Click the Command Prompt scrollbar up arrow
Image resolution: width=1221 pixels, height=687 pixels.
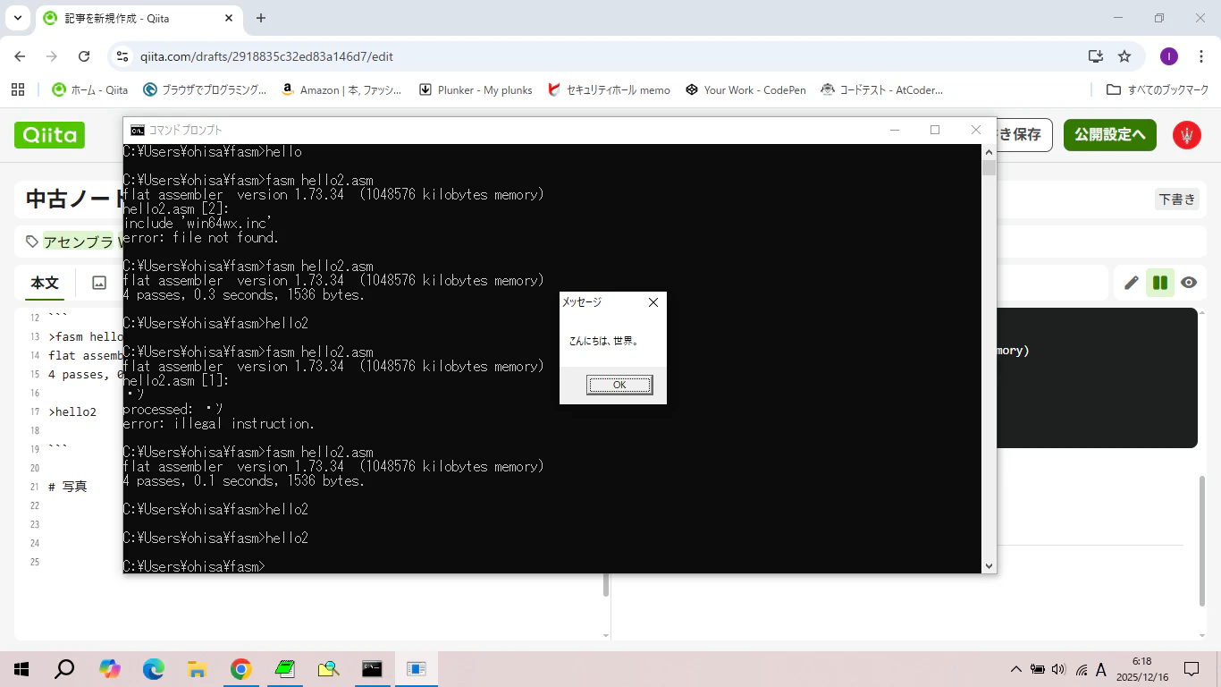[x=989, y=151]
